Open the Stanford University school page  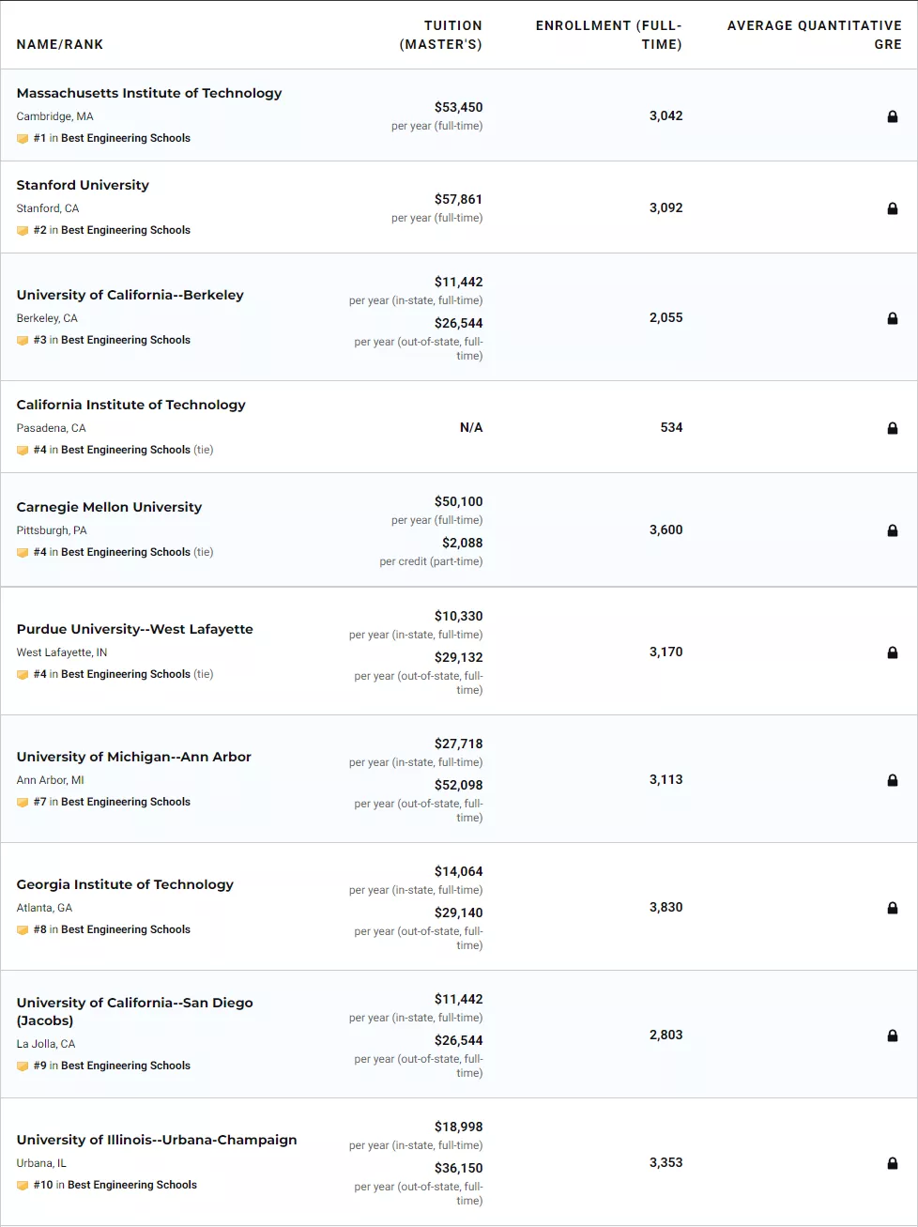pyautogui.click(x=83, y=185)
